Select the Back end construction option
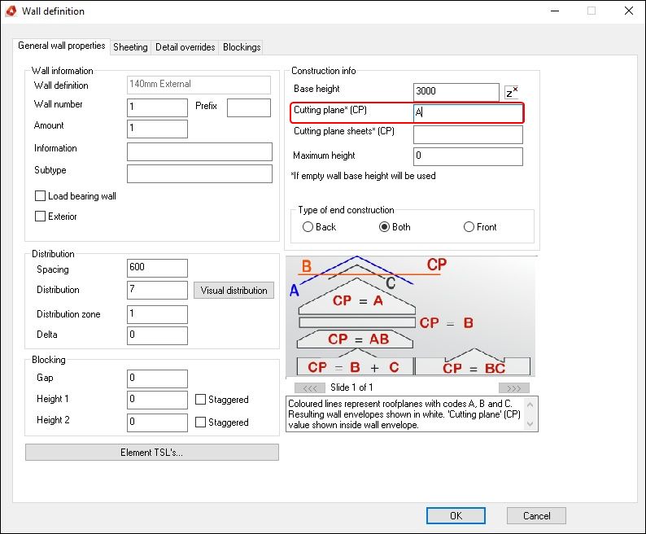This screenshot has width=646, height=534. (308, 227)
